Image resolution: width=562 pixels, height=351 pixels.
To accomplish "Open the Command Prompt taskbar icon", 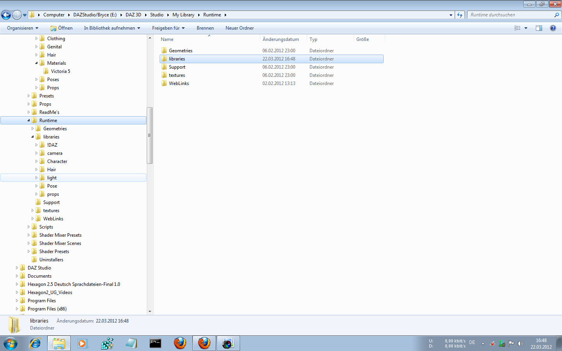I will (x=155, y=343).
